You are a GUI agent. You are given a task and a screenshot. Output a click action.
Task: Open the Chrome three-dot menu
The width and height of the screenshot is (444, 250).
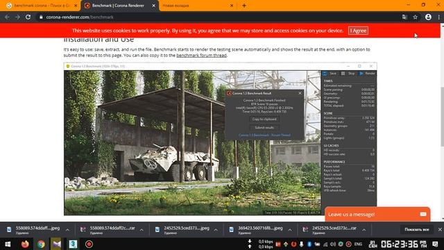tap(439, 17)
